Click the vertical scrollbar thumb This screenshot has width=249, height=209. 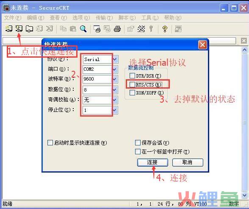coord(244,123)
